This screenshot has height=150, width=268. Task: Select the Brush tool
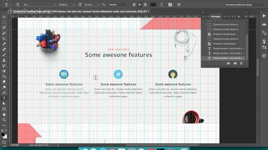4,55
